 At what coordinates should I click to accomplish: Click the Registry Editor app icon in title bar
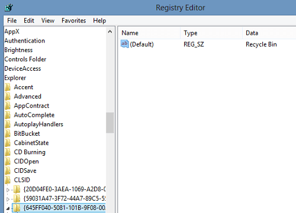tap(9, 8)
